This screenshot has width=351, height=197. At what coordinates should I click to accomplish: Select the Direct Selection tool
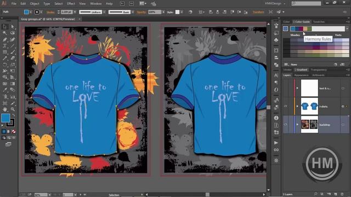(13, 27)
